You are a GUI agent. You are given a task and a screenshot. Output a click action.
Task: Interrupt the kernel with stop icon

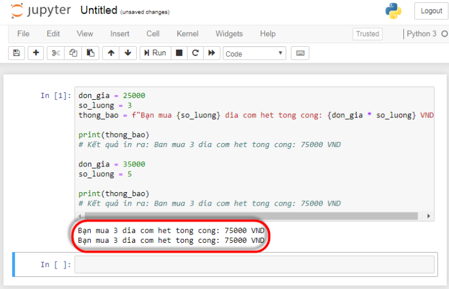coord(179,53)
